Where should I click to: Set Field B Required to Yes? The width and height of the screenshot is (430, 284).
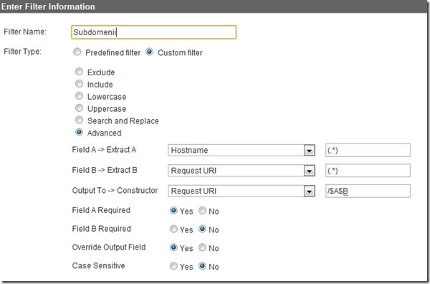pyautogui.click(x=173, y=229)
